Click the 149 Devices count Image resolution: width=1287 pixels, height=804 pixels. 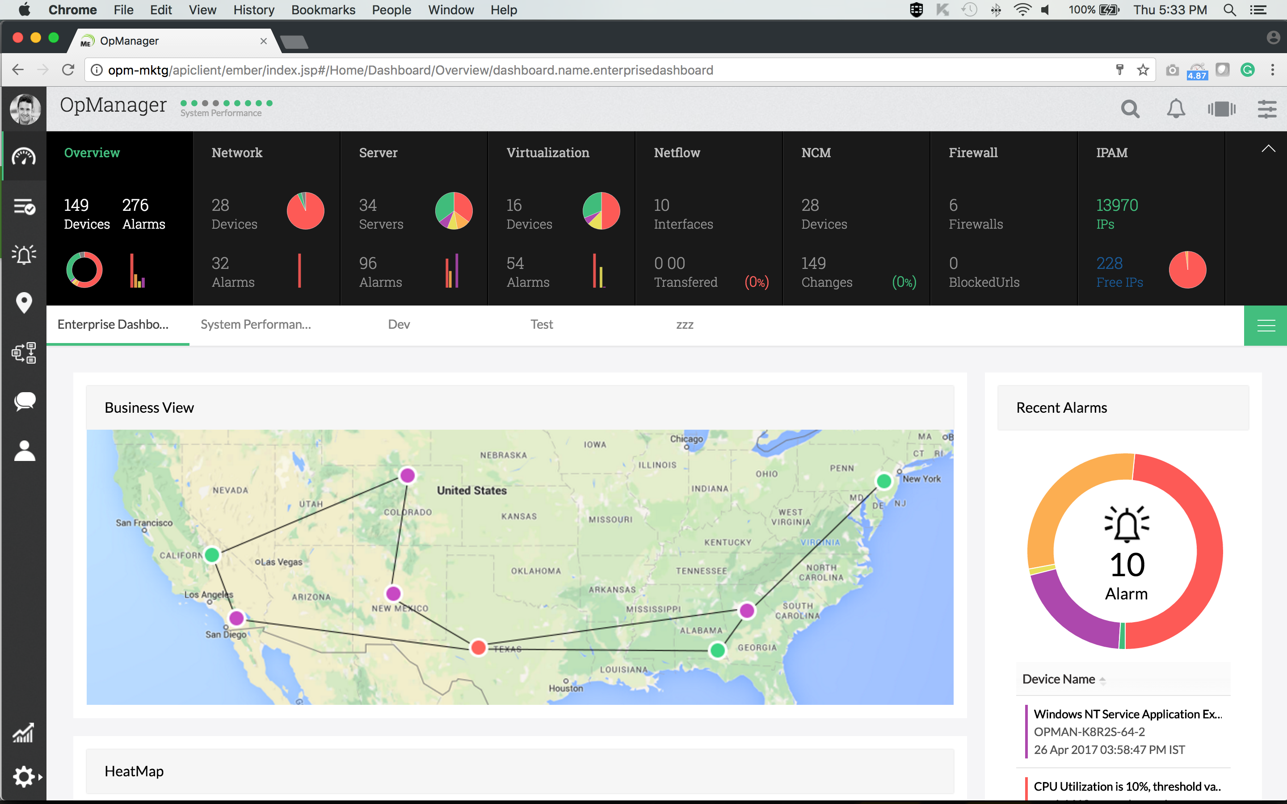(x=87, y=214)
